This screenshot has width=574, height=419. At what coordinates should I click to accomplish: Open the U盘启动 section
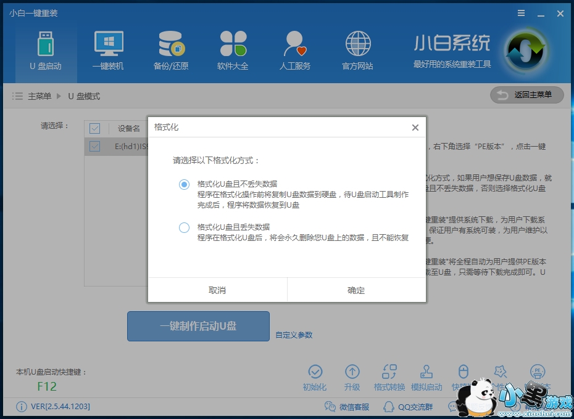[x=46, y=51]
